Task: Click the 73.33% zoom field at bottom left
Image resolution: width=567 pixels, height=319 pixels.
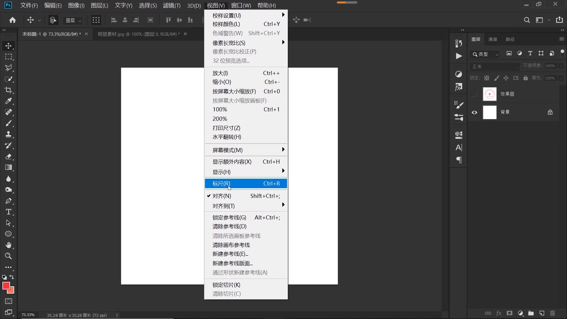Action: [x=27, y=315]
